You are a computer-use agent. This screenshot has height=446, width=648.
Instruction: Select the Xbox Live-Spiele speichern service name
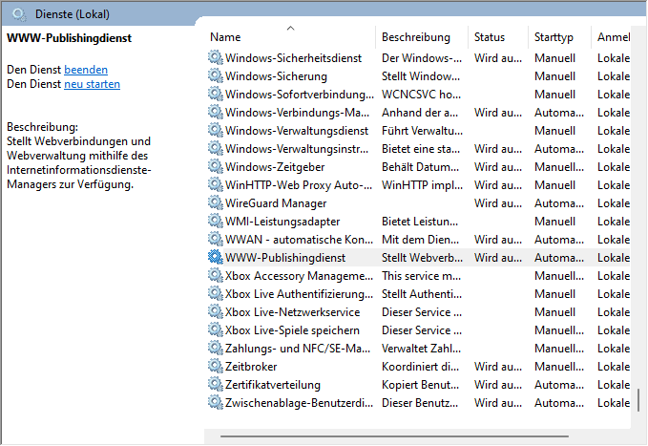[292, 330]
